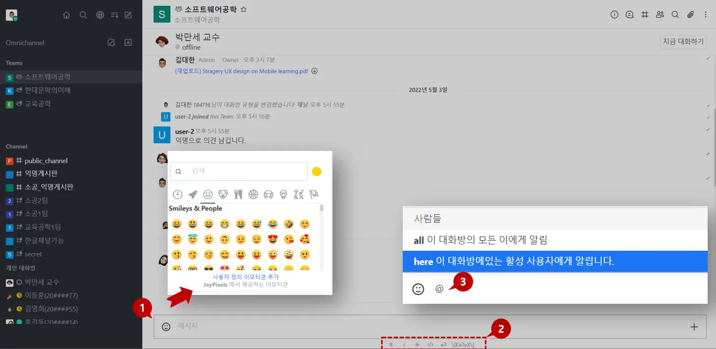The image size is (716, 349).
Task: Switch to objects lightbulb emoji tab
Action: (283, 194)
